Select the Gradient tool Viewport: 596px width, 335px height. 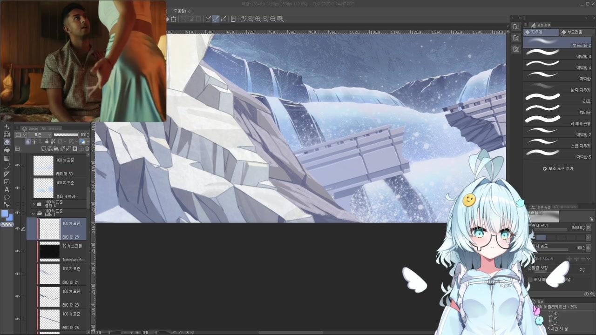click(7, 158)
